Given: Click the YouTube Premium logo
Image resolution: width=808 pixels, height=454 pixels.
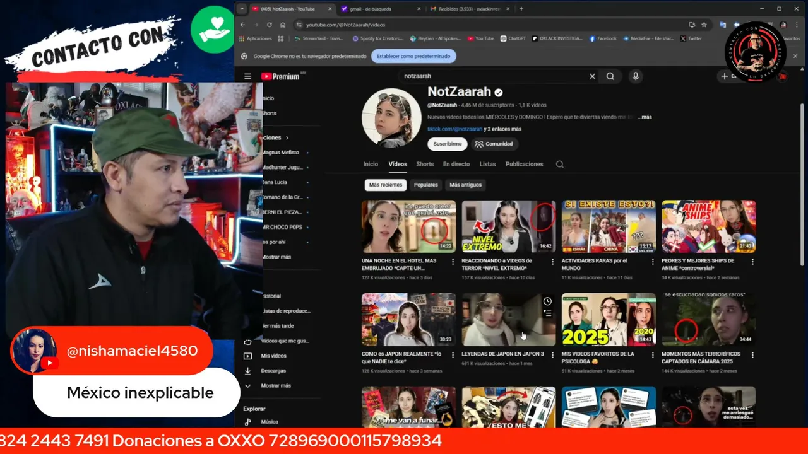Looking at the screenshot, I should click(280, 76).
